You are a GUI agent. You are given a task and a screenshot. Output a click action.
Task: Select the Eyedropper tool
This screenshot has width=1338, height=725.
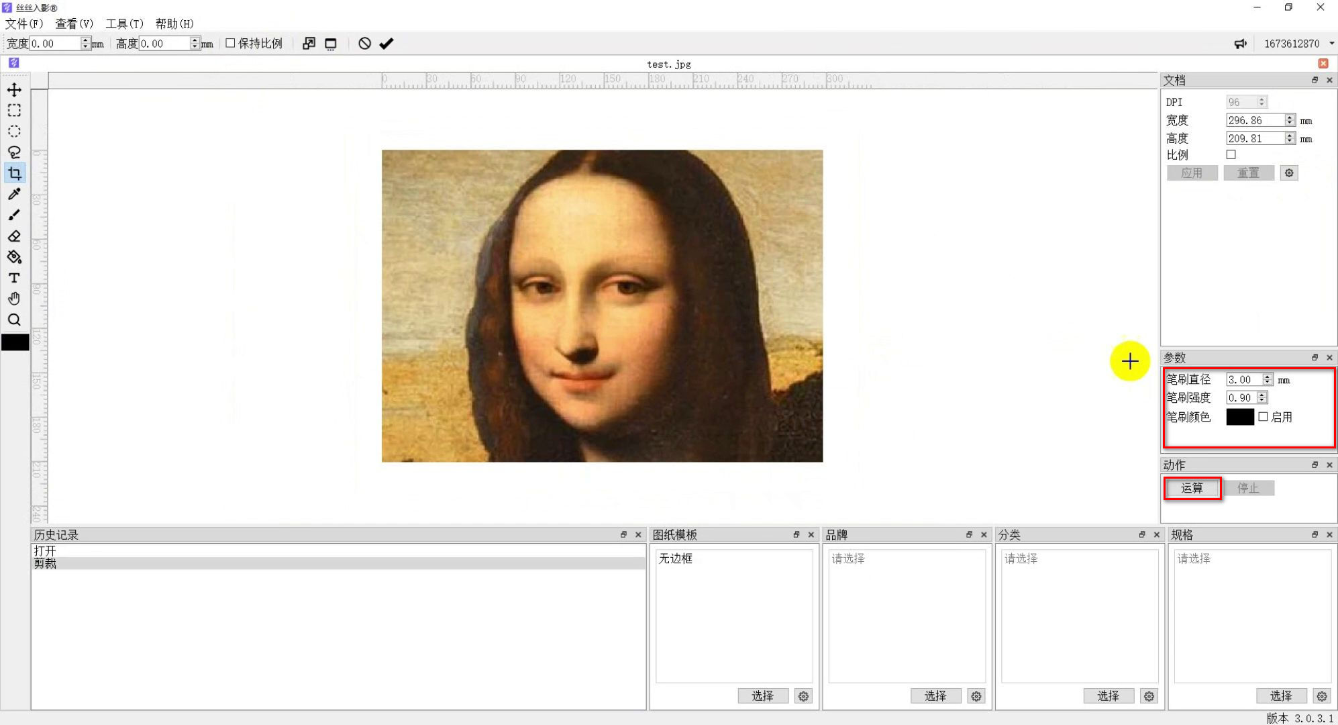(13, 194)
